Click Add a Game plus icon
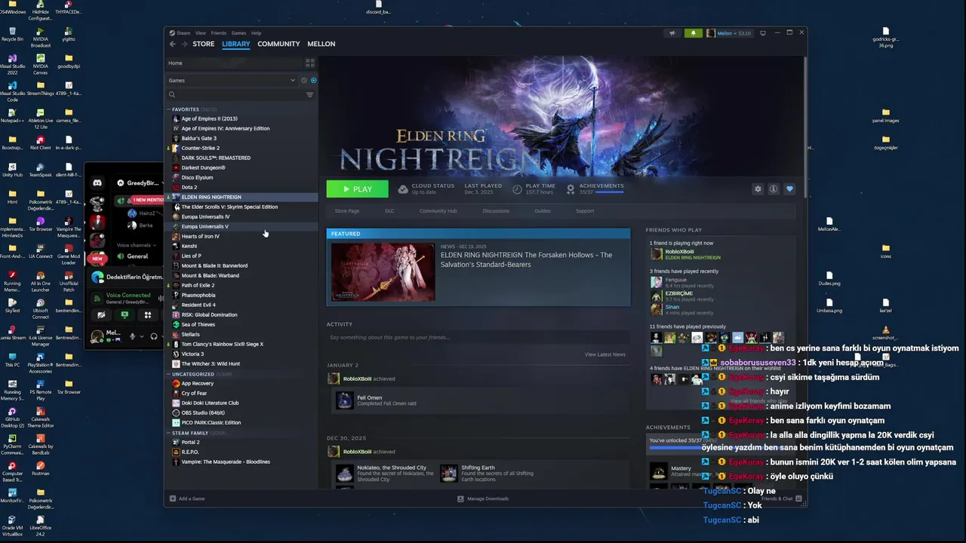The height and width of the screenshot is (543, 966). 173,499
